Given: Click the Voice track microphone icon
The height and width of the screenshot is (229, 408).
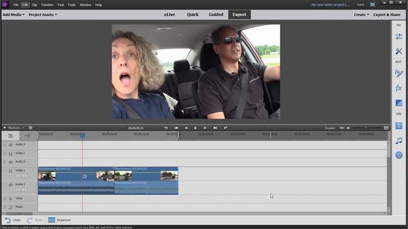Looking at the screenshot, I should tap(10, 198).
